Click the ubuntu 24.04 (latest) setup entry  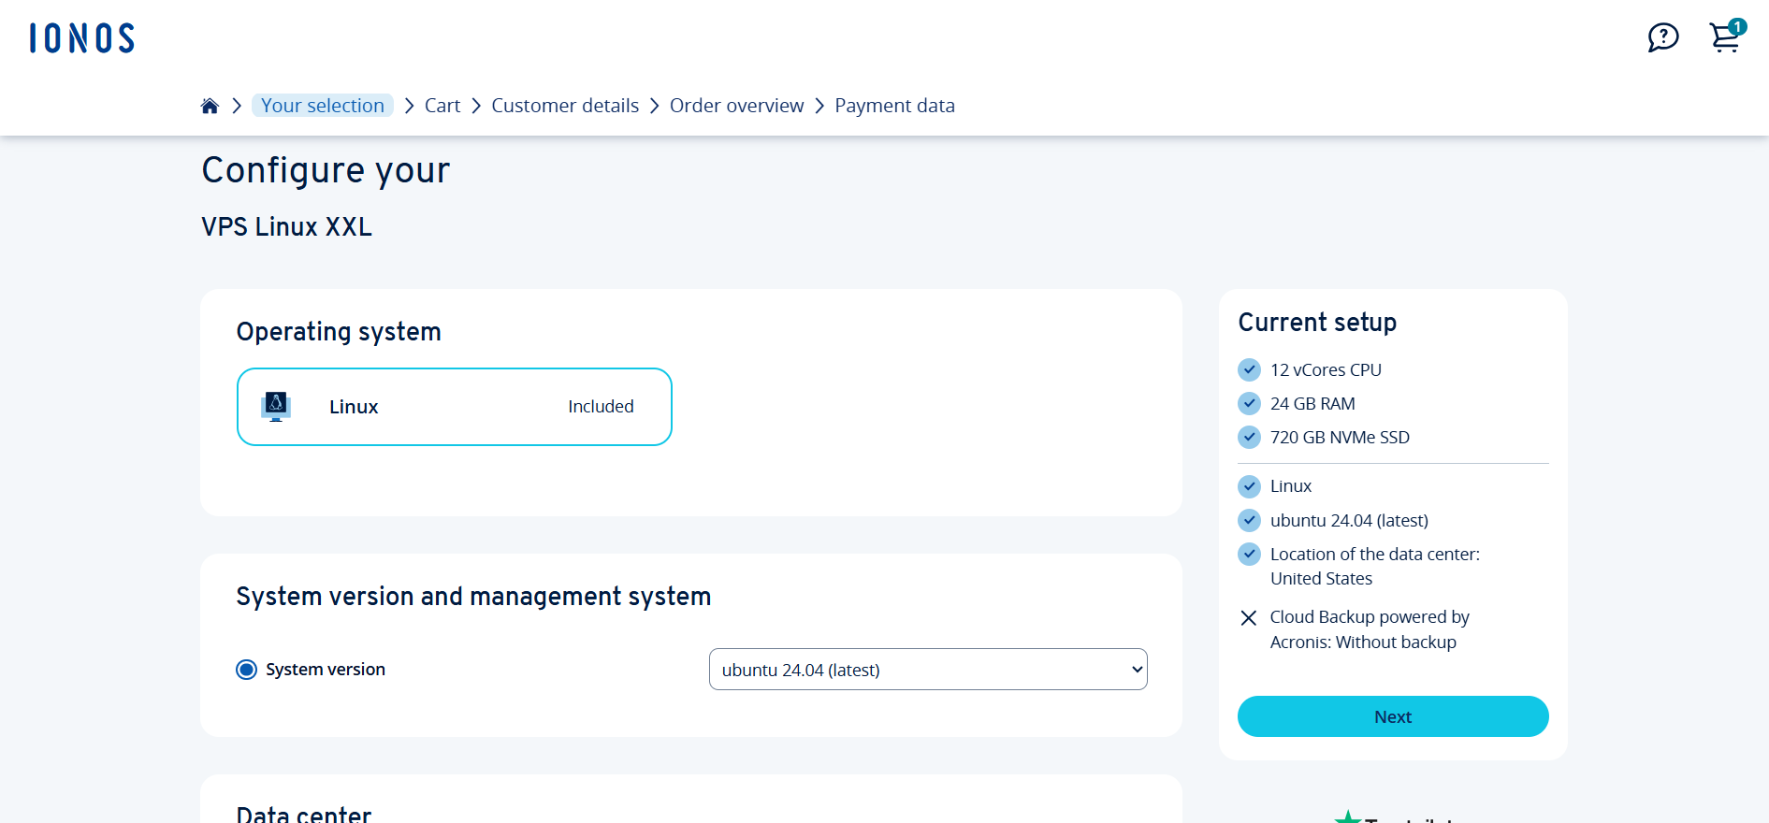(1349, 521)
